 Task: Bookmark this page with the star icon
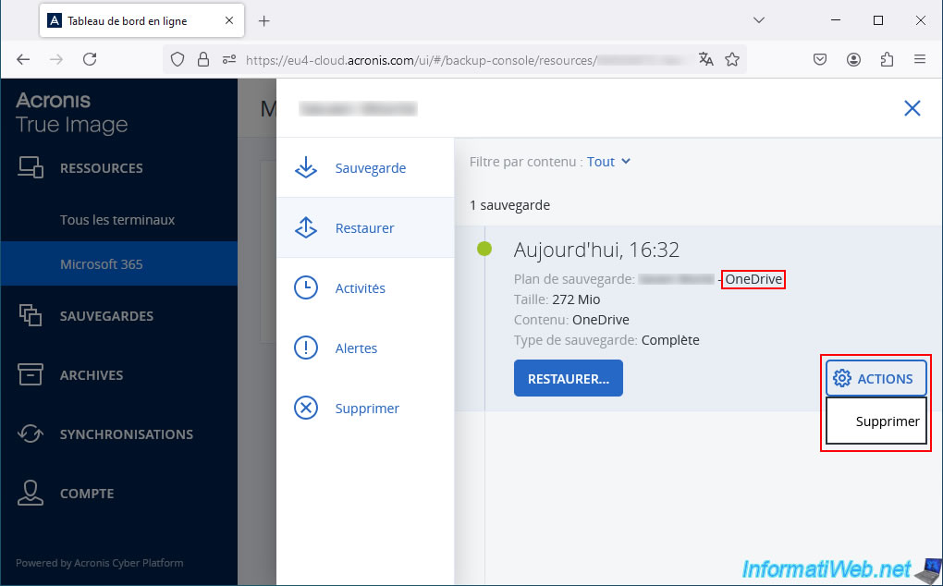point(732,59)
